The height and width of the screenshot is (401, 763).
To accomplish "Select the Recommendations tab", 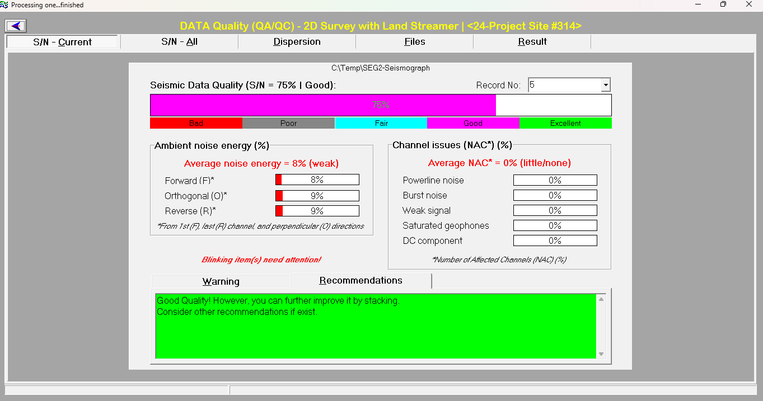I will (361, 281).
